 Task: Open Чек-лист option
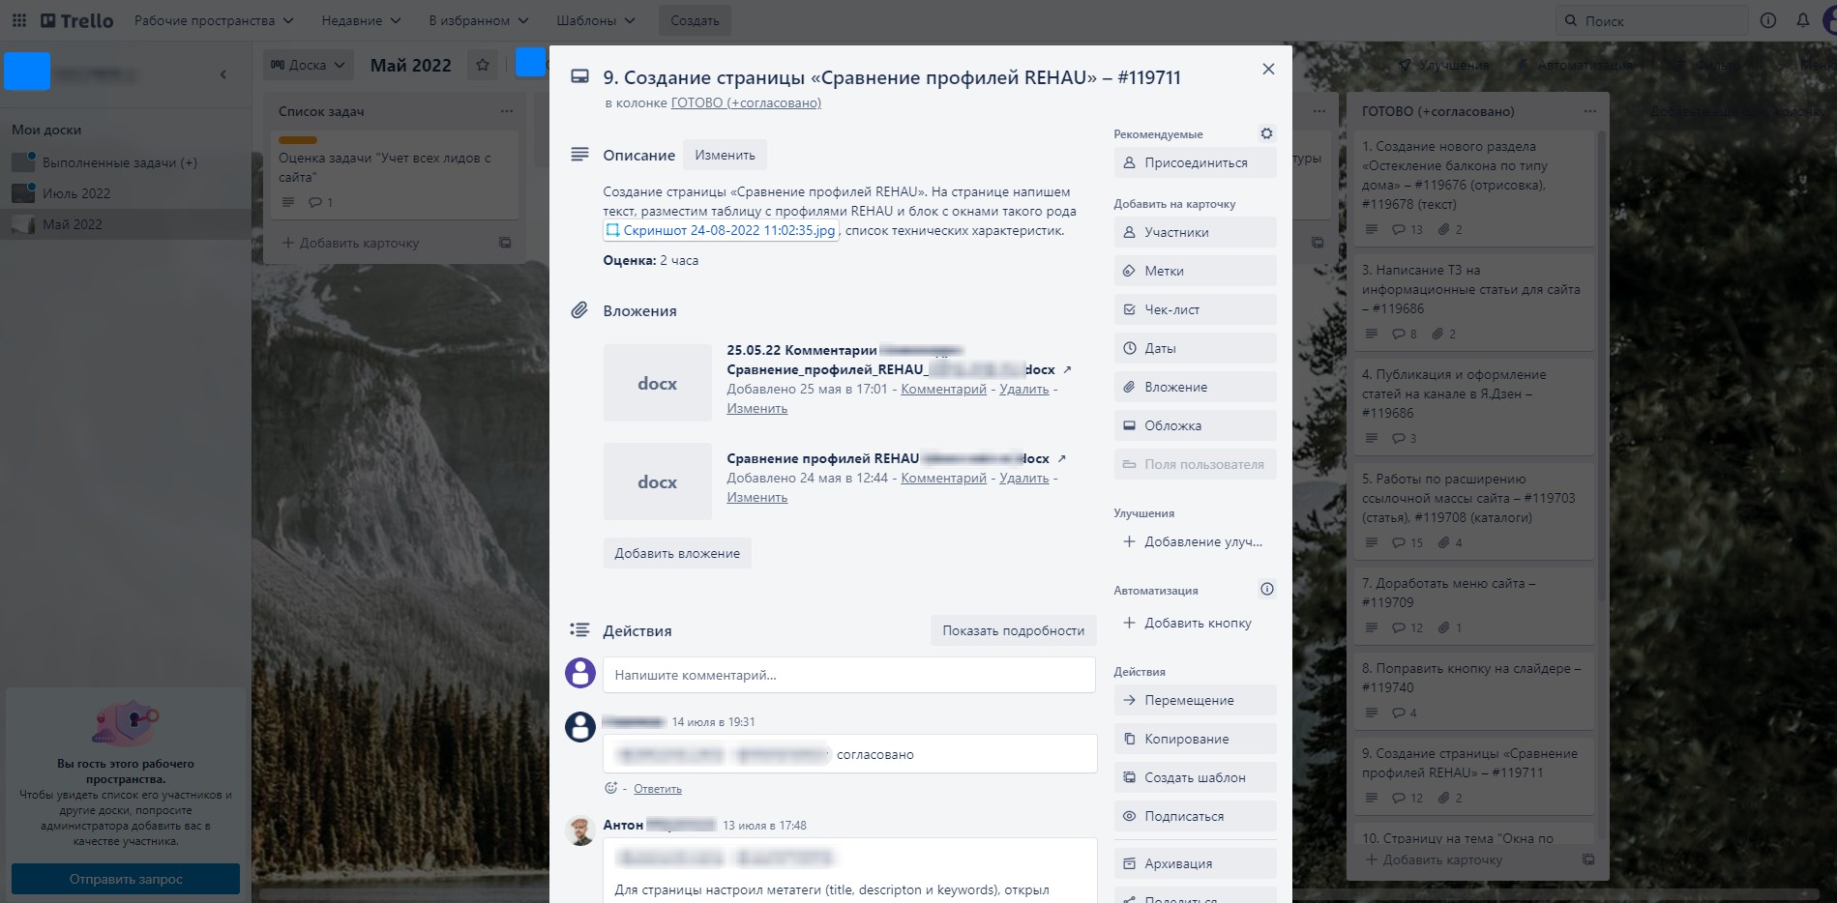click(x=1195, y=309)
